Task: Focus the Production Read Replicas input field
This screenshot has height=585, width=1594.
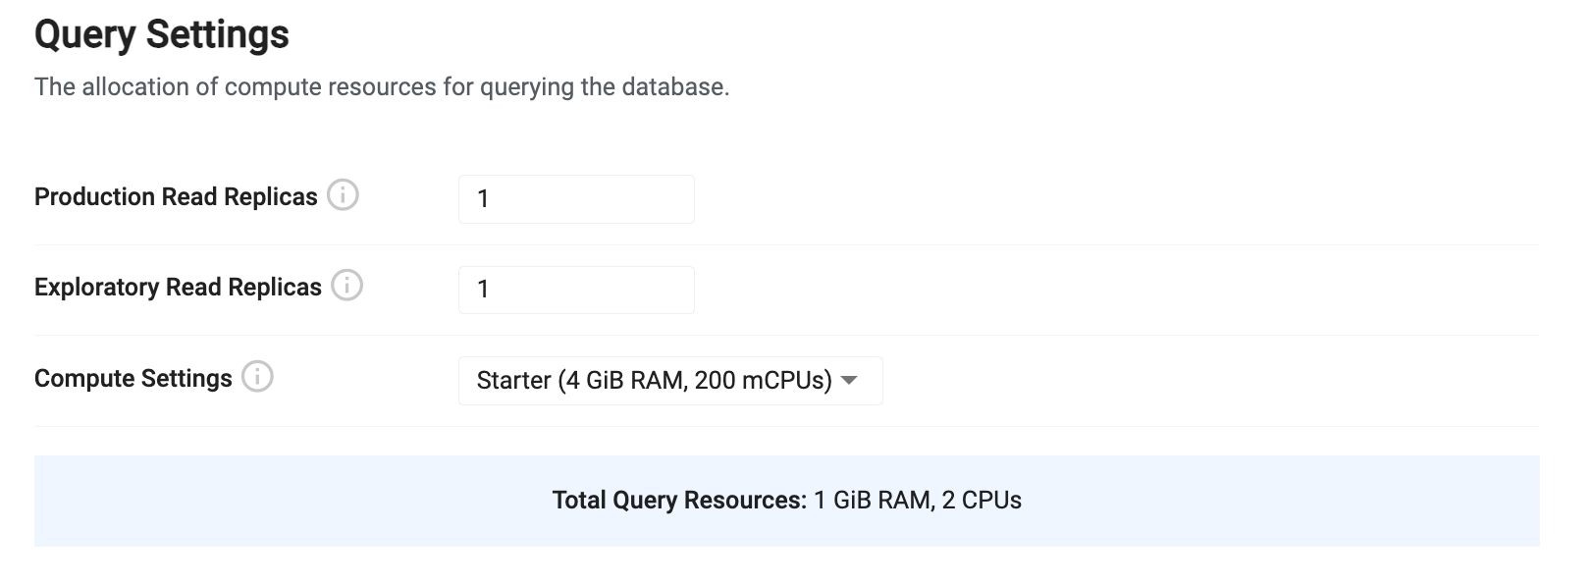Action: [576, 199]
